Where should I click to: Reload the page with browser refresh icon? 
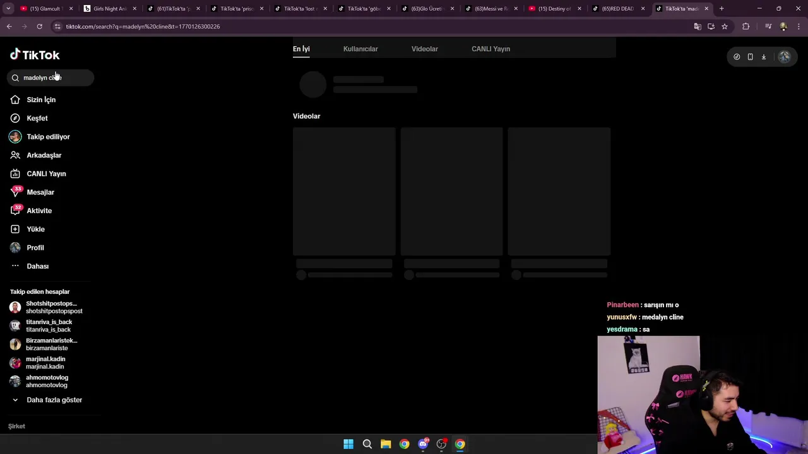39,26
